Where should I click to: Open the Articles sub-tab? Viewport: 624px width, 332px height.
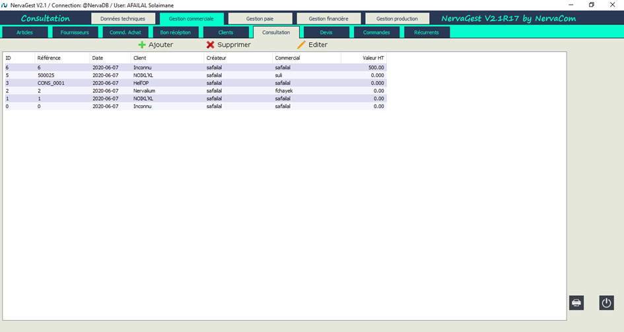click(x=24, y=32)
